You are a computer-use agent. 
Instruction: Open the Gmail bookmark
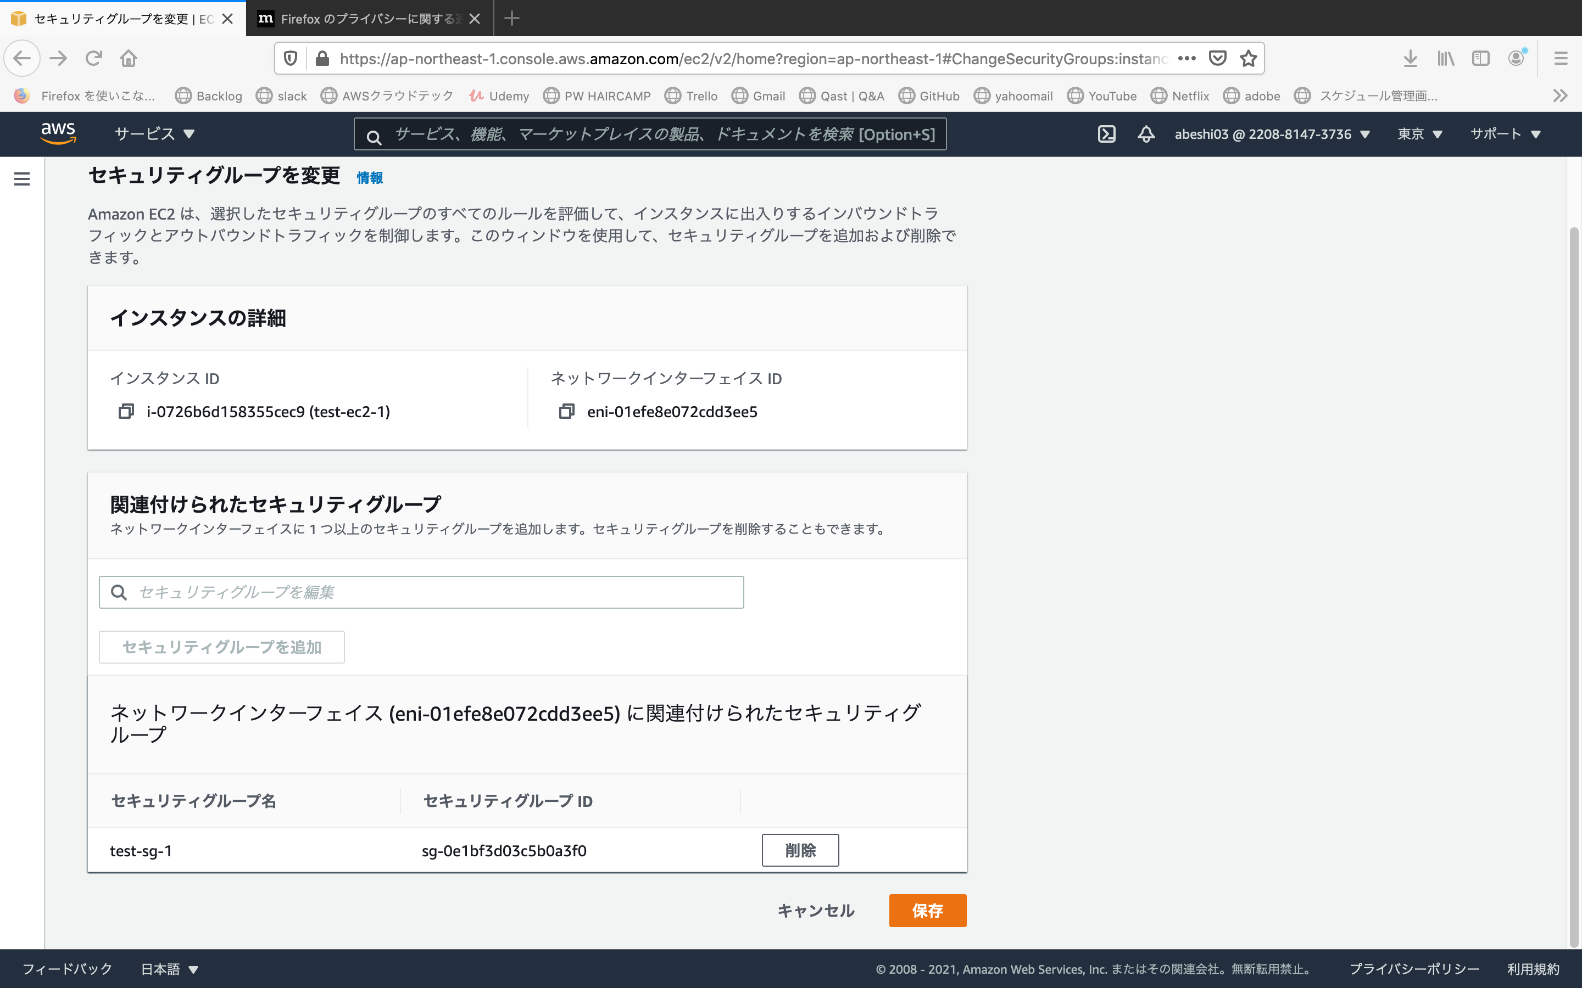pos(759,96)
